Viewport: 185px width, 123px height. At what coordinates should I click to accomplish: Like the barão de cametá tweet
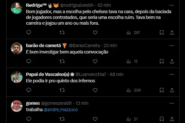pos(95,61)
